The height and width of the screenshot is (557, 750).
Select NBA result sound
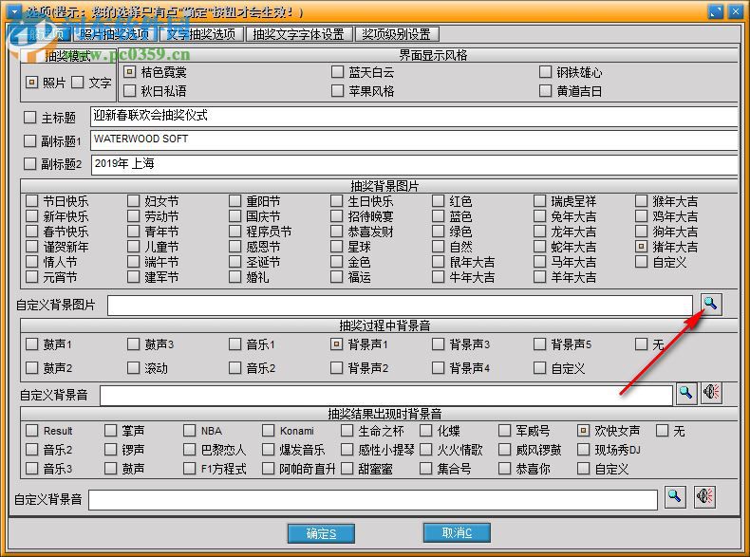190,430
